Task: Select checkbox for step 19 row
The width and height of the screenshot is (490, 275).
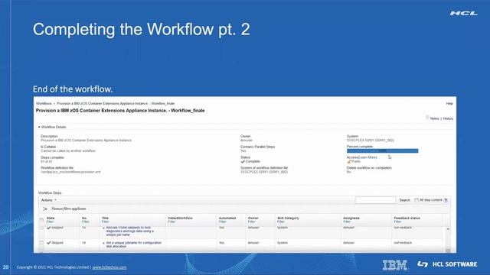Action: (x=41, y=243)
